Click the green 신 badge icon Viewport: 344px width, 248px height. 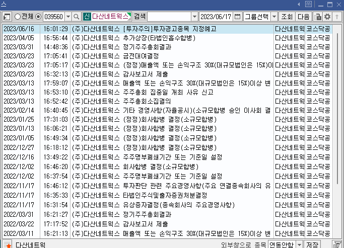click(x=87, y=17)
